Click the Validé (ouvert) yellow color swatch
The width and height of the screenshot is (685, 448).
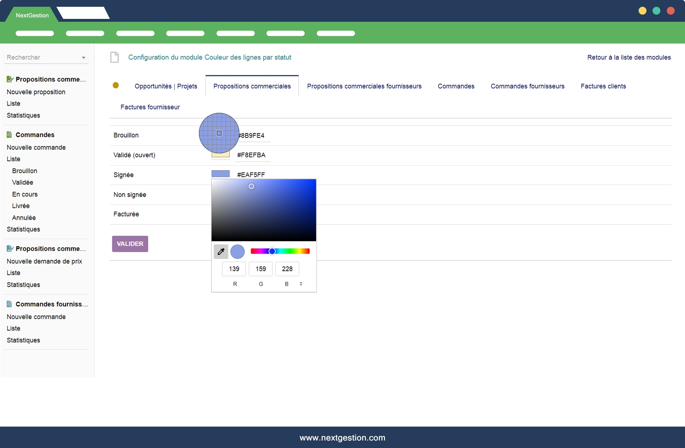click(x=220, y=155)
